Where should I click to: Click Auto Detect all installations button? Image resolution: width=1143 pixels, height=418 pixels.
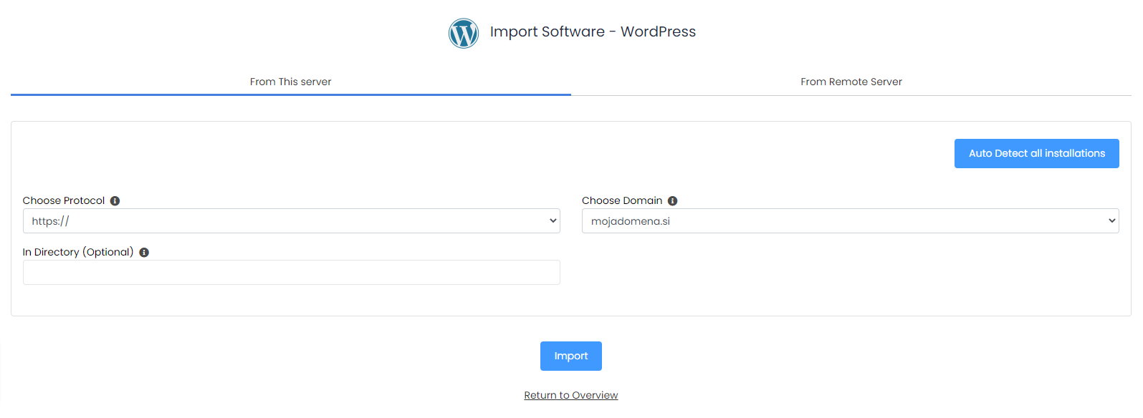(x=1037, y=154)
